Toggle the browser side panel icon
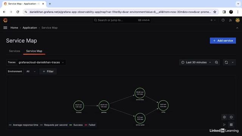242x136 pixels. pos(224,12)
